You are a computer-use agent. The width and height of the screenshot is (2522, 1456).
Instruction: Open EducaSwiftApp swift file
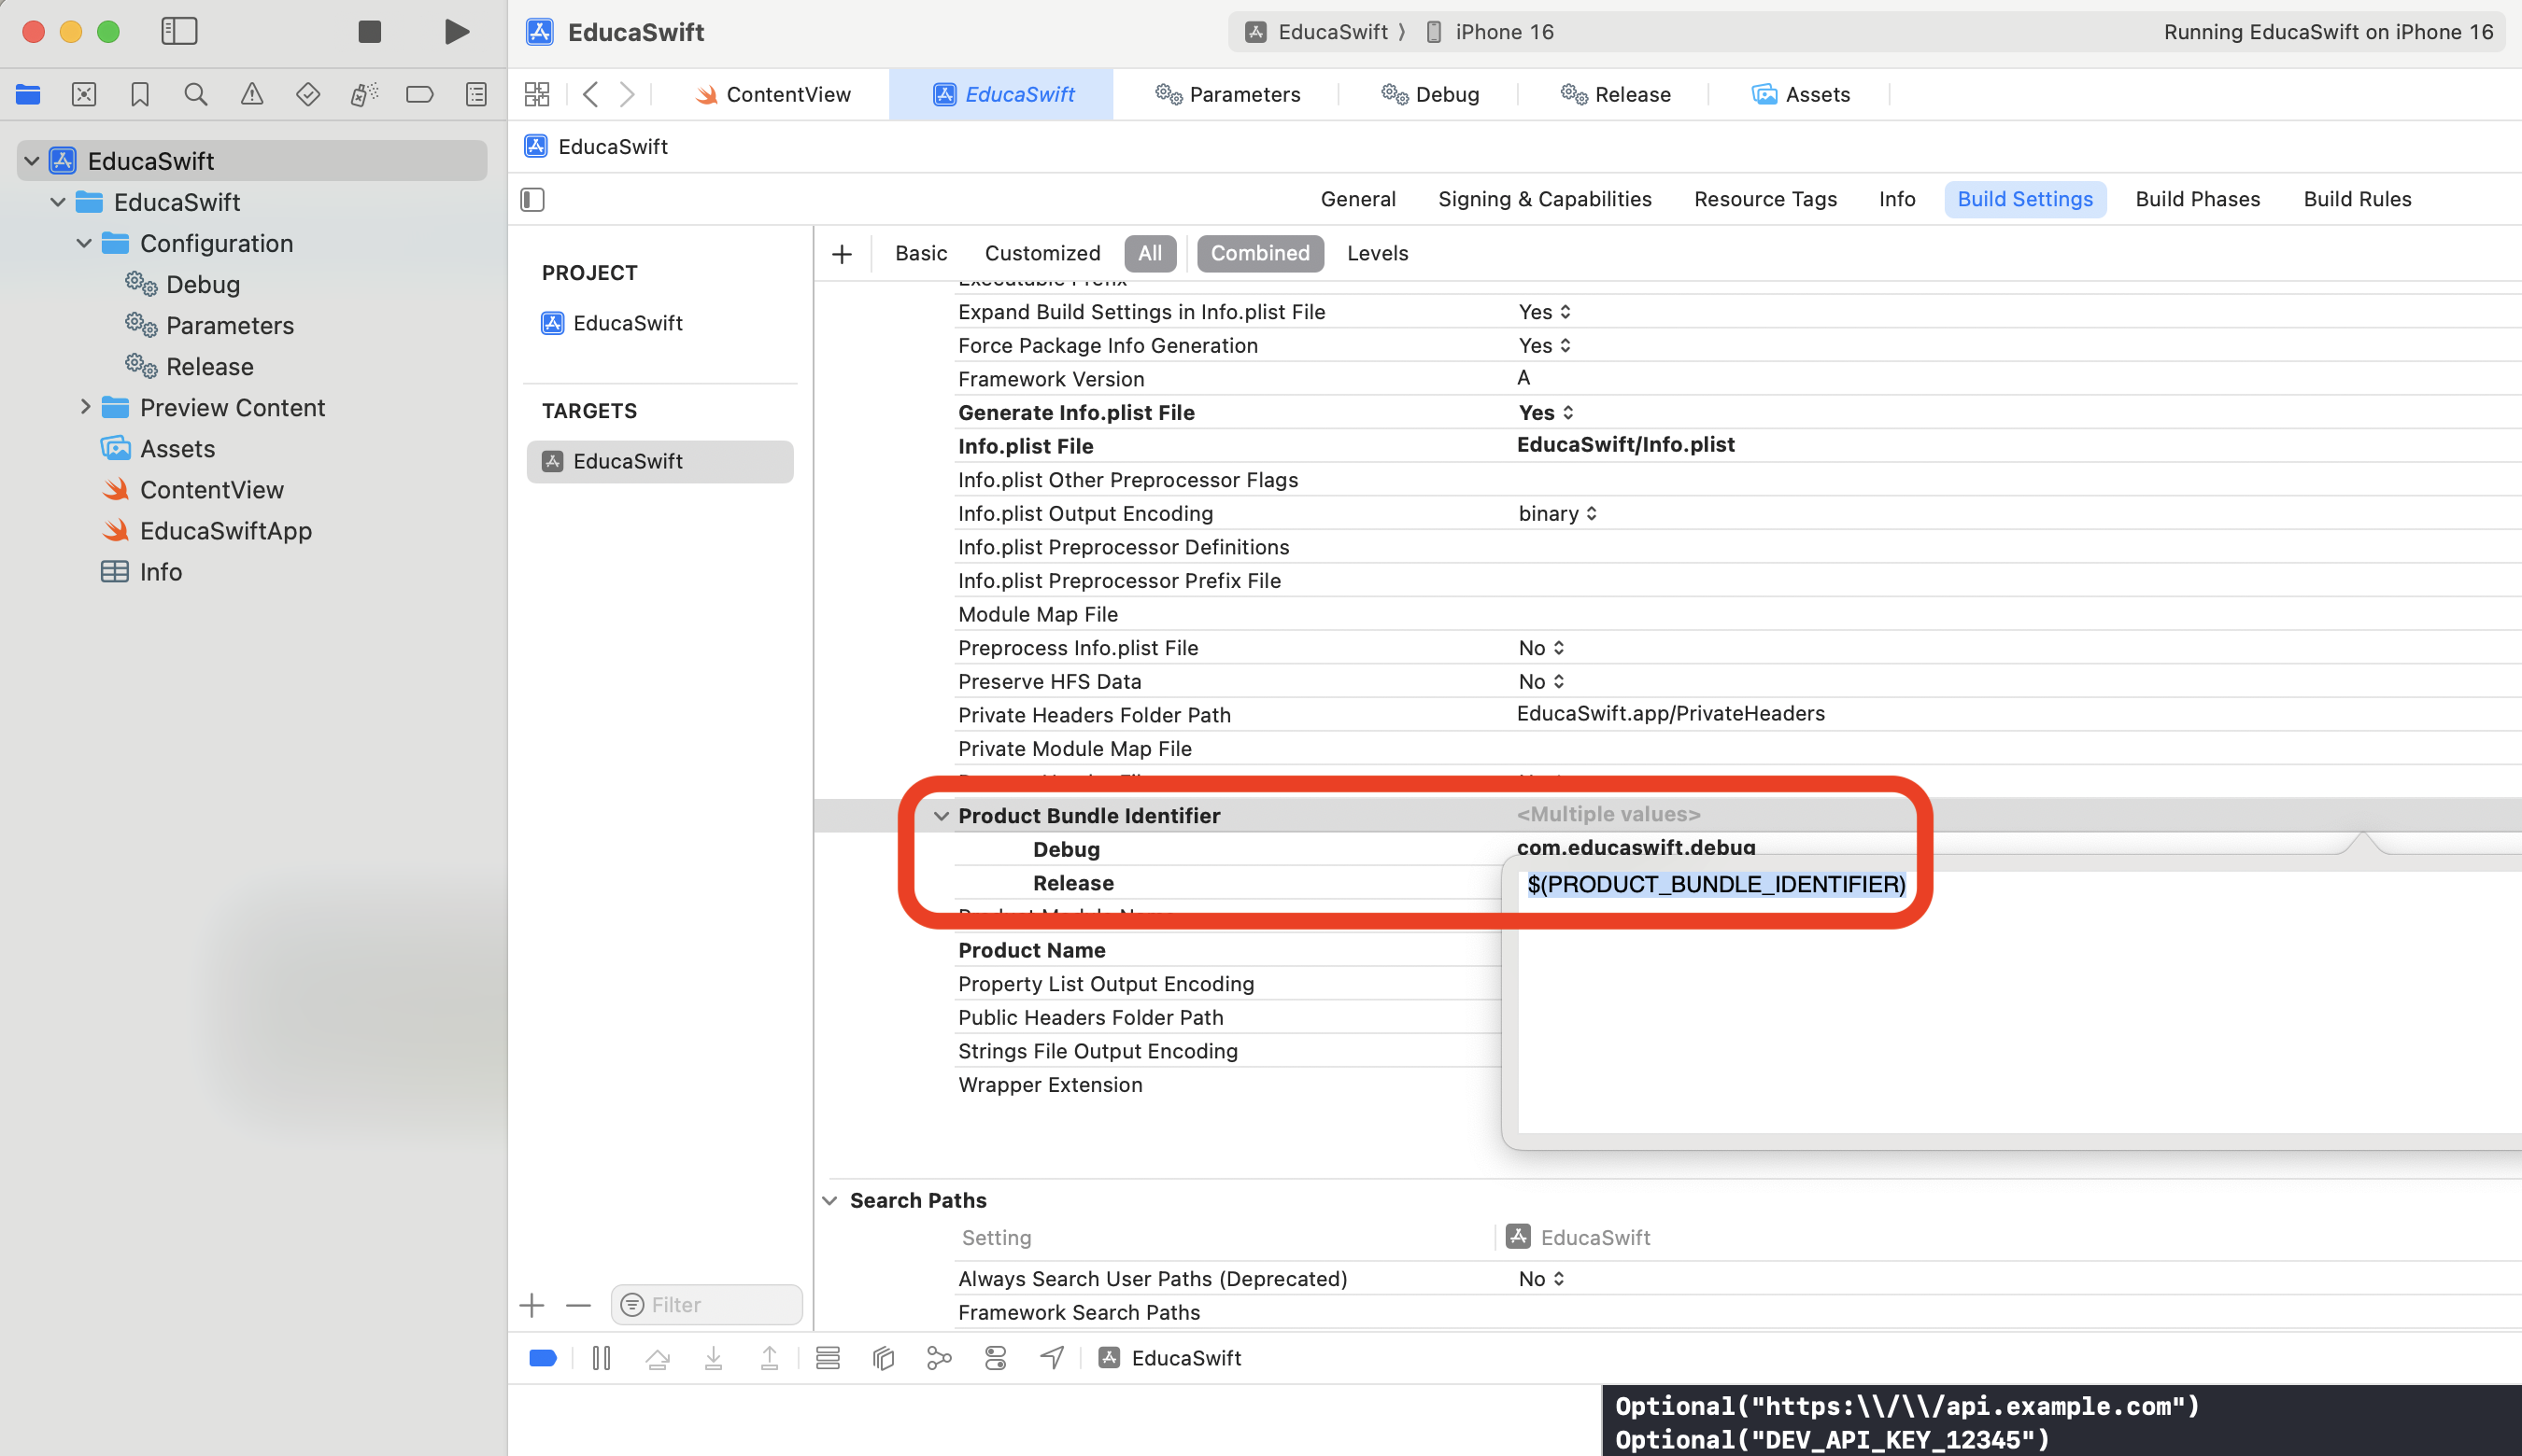point(207,531)
